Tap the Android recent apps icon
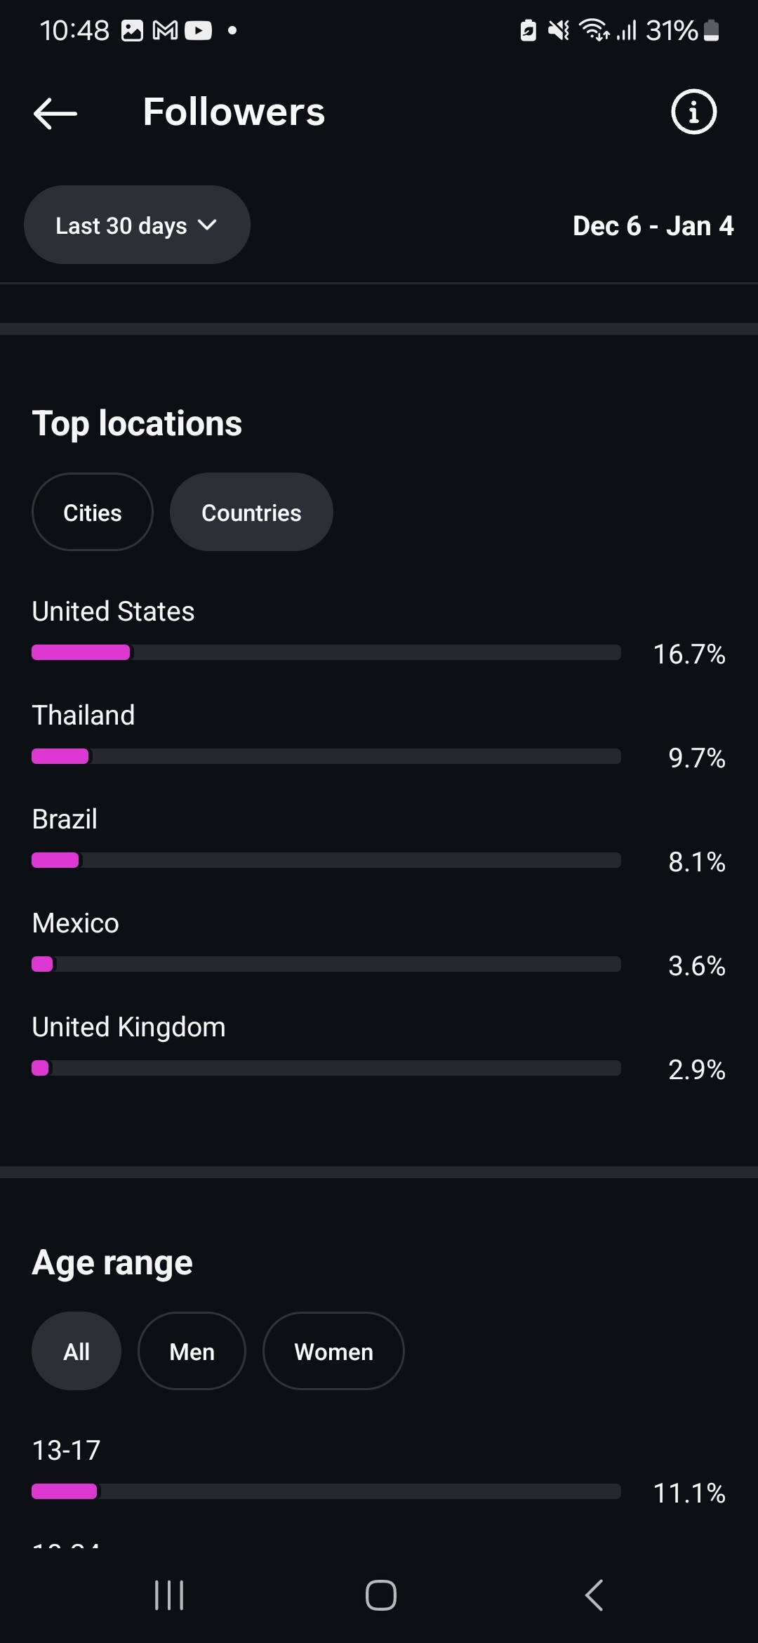Image resolution: width=758 pixels, height=1643 pixels. coord(169,1595)
